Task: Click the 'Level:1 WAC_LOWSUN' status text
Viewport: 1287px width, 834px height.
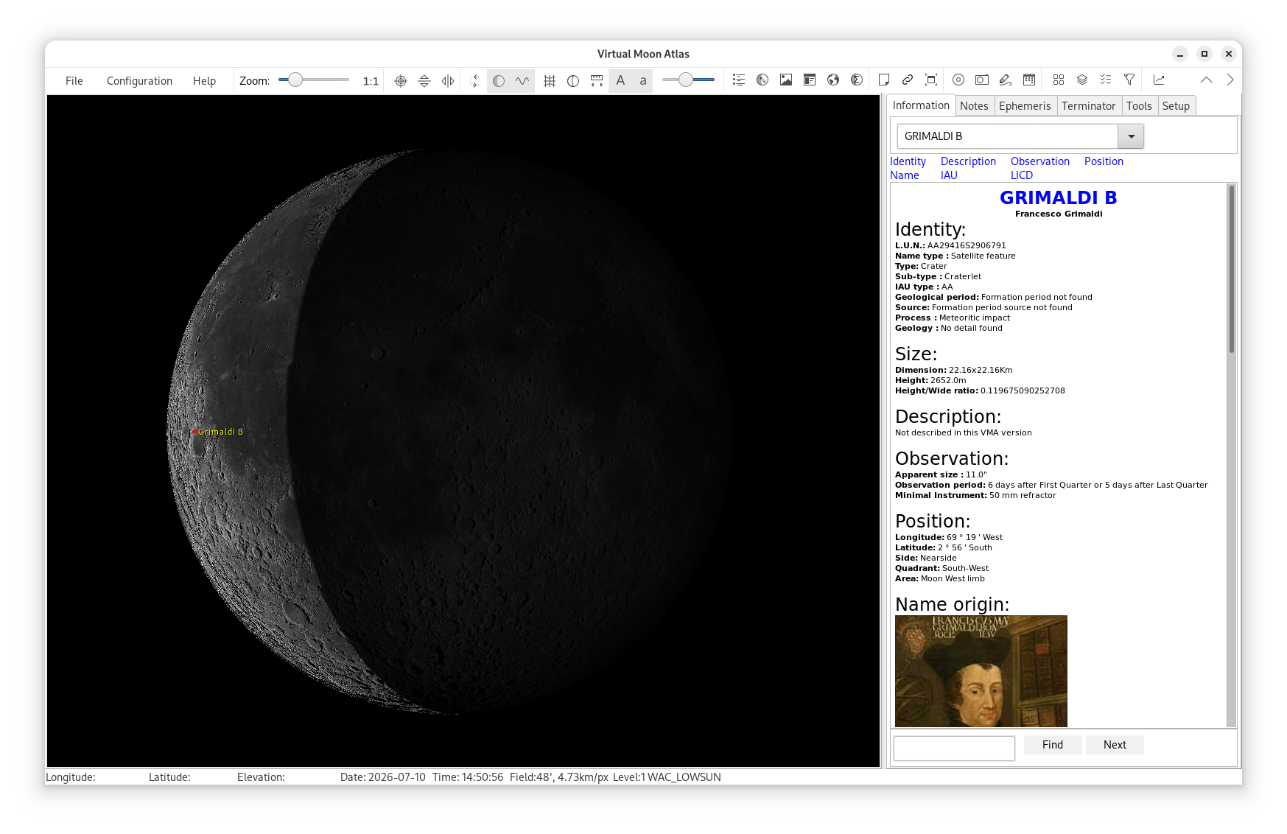Action: point(667,777)
